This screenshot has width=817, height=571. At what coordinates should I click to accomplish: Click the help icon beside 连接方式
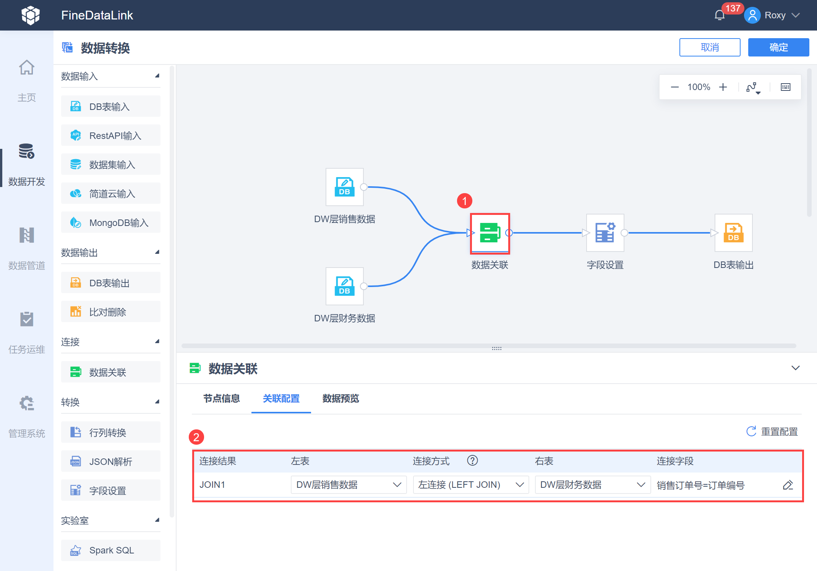tap(472, 461)
